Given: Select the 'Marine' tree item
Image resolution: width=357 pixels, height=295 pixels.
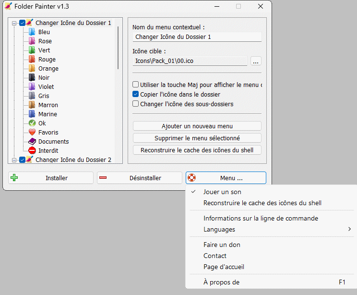Looking at the screenshot, I should (x=48, y=114).
